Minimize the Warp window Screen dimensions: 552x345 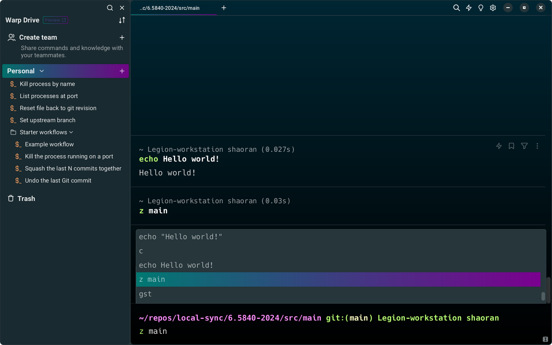(508, 8)
